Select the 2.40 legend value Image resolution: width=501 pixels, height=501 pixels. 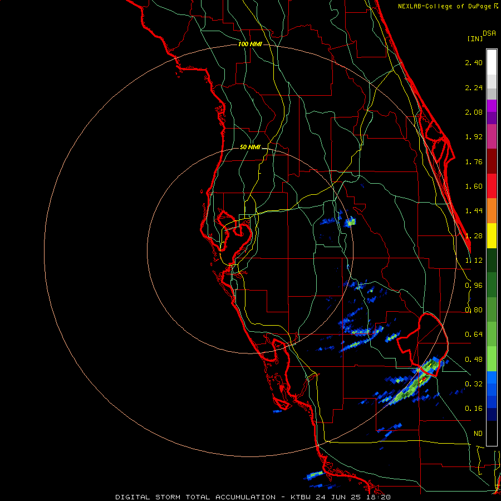pyautogui.click(x=474, y=62)
